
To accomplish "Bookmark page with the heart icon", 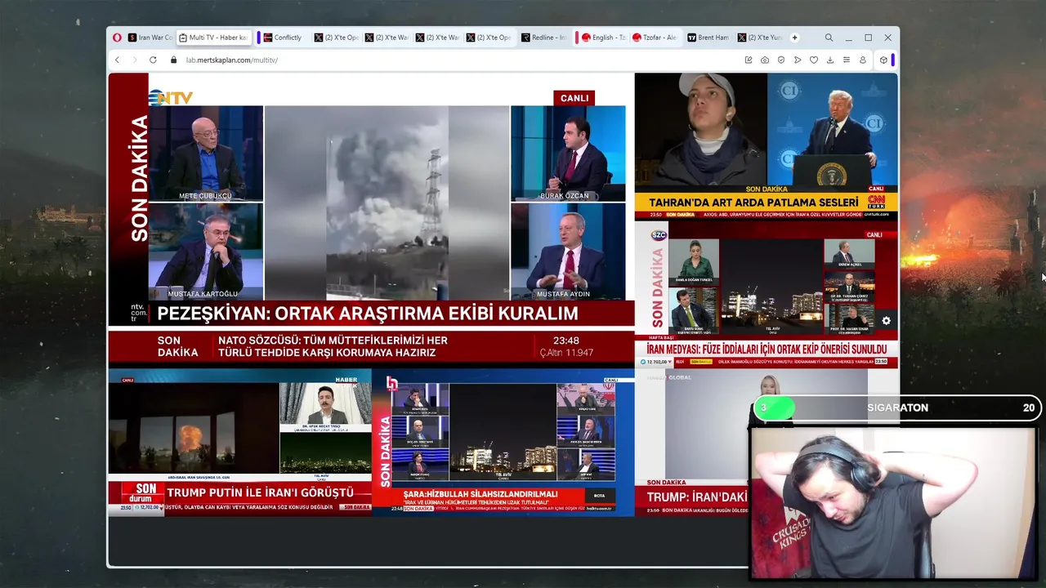I will tap(814, 60).
